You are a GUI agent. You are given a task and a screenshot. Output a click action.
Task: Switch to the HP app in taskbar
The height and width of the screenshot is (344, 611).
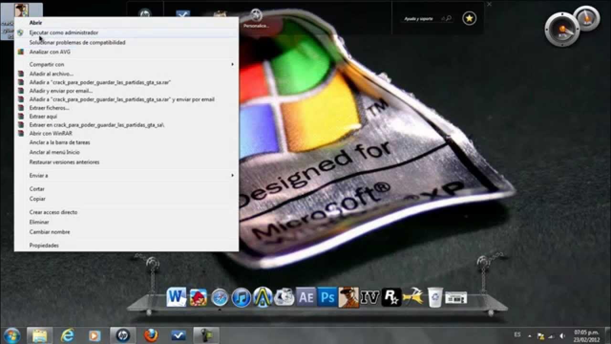click(x=123, y=335)
